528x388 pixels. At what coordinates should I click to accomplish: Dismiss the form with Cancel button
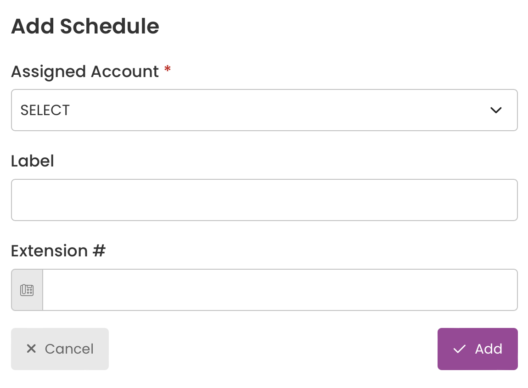pos(60,349)
